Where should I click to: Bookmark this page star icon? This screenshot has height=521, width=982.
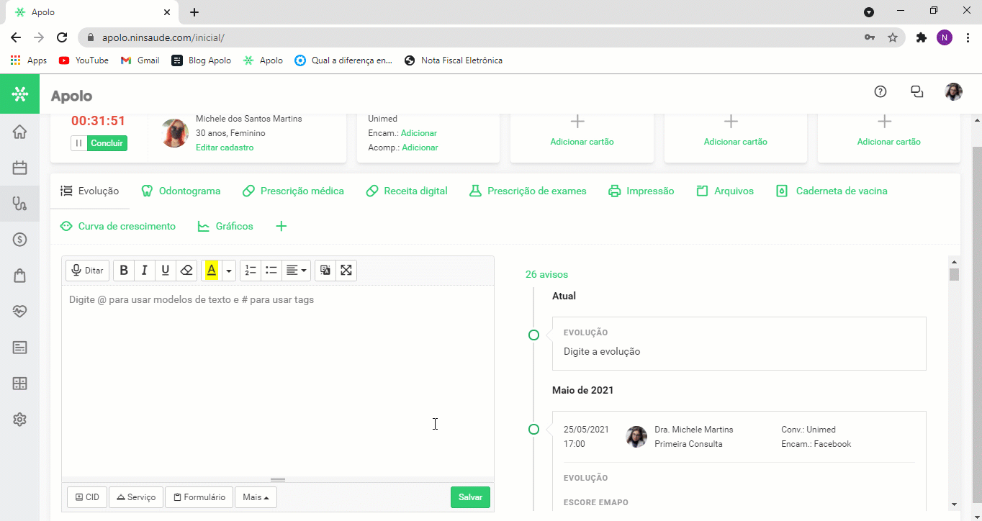893,37
